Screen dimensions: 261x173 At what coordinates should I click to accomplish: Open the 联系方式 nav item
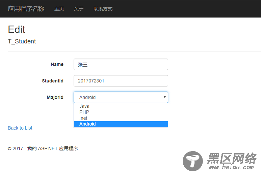point(103,9)
